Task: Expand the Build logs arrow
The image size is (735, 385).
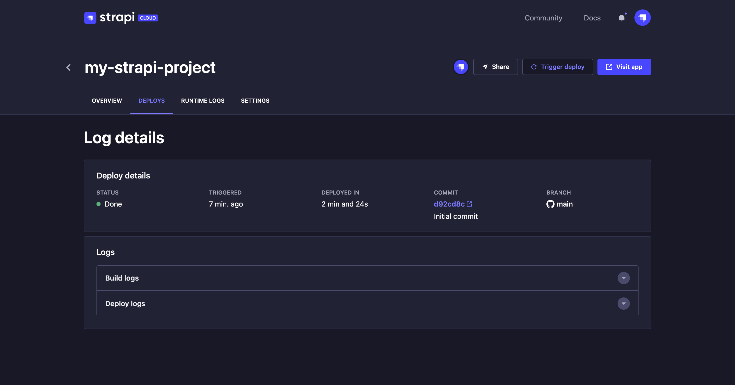Action: (623, 278)
